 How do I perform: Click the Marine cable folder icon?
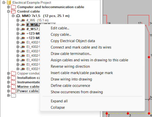click(x=14, y=87)
